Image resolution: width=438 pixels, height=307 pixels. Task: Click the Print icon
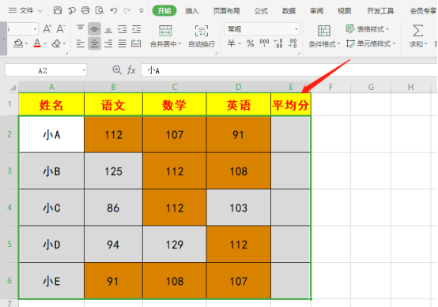[x=85, y=10]
